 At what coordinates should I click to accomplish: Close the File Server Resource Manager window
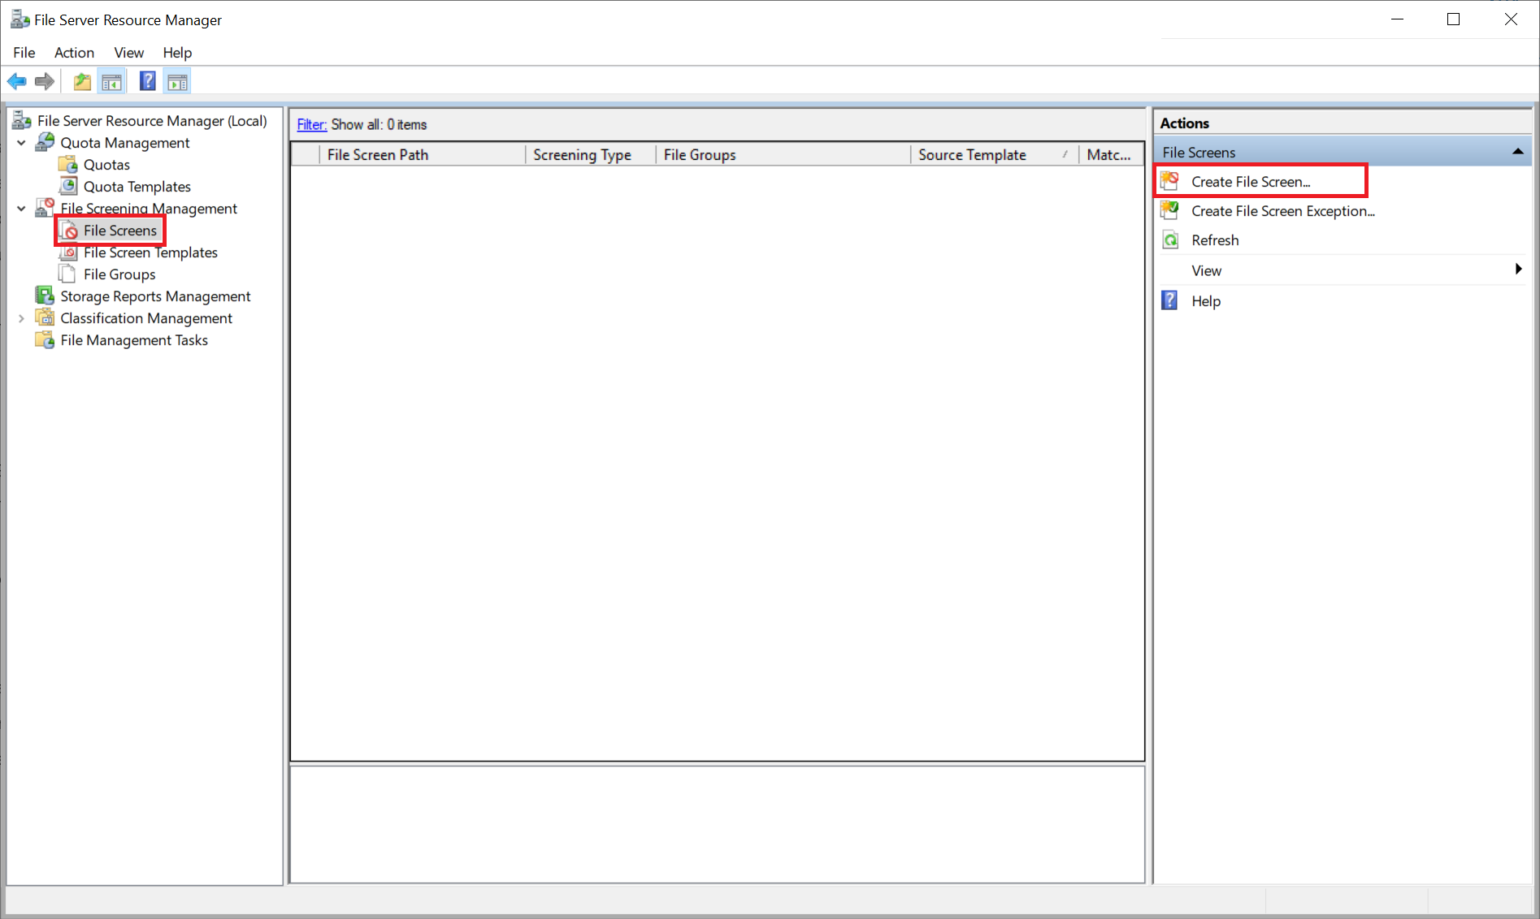[x=1511, y=19]
